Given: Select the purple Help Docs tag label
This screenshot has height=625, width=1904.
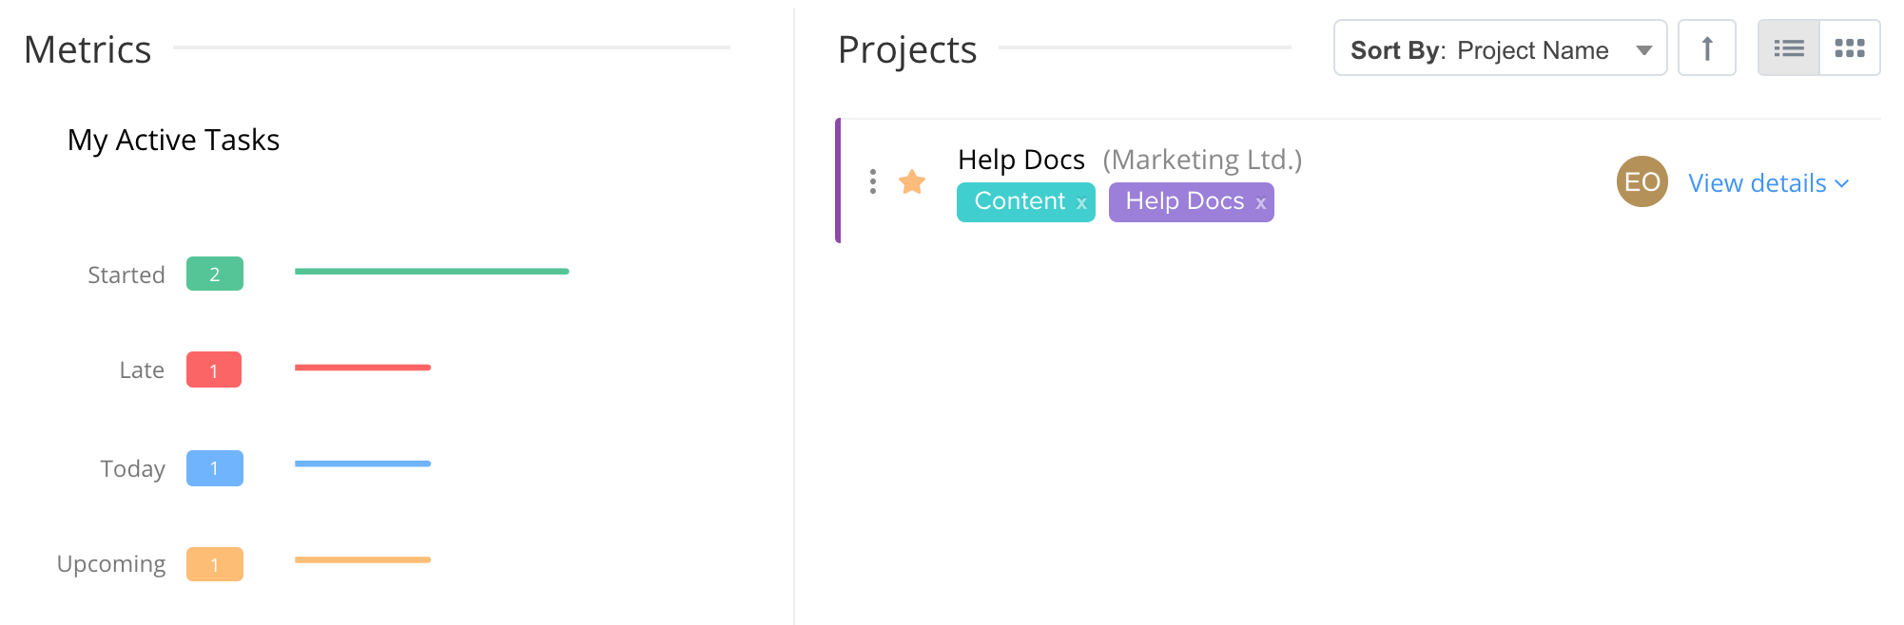Looking at the screenshot, I should [1185, 201].
